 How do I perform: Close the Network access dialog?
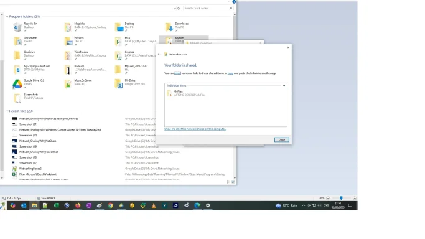pos(288,47)
